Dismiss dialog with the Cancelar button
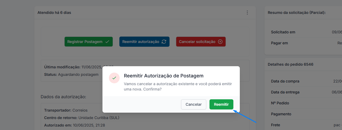The height and width of the screenshot is (130, 342). pyautogui.click(x=194, y=104)
